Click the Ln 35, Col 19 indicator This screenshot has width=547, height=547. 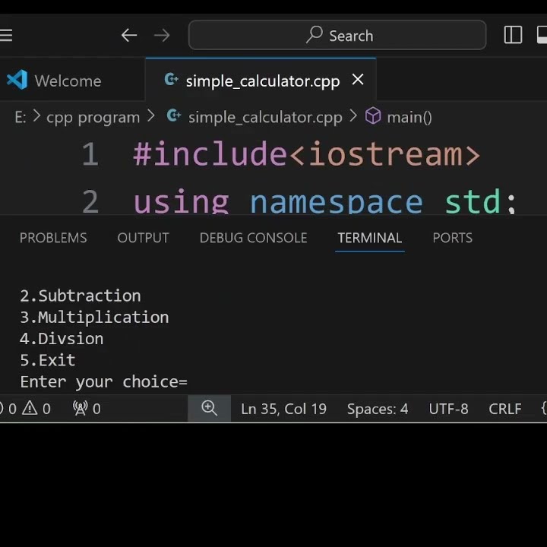pos(283,409)
